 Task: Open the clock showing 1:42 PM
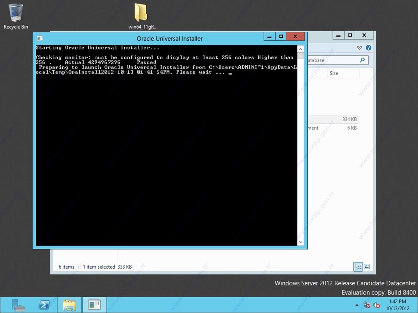click(397, 305)
